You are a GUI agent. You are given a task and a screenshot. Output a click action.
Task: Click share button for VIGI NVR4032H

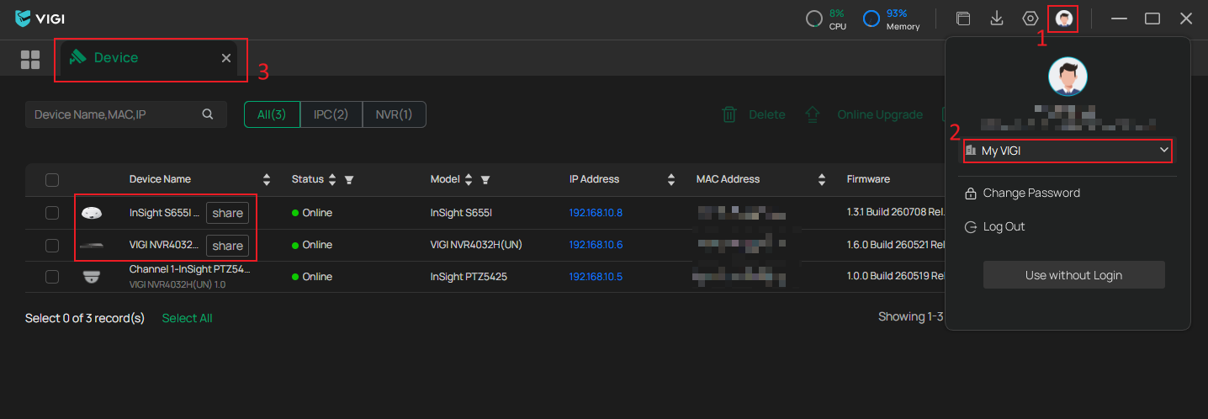click(x=227, y=246)
